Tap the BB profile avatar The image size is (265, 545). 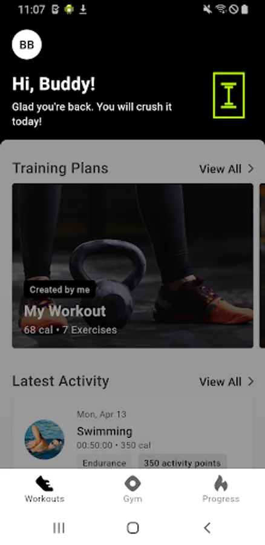pyautogui.click(x=27, y=44)
